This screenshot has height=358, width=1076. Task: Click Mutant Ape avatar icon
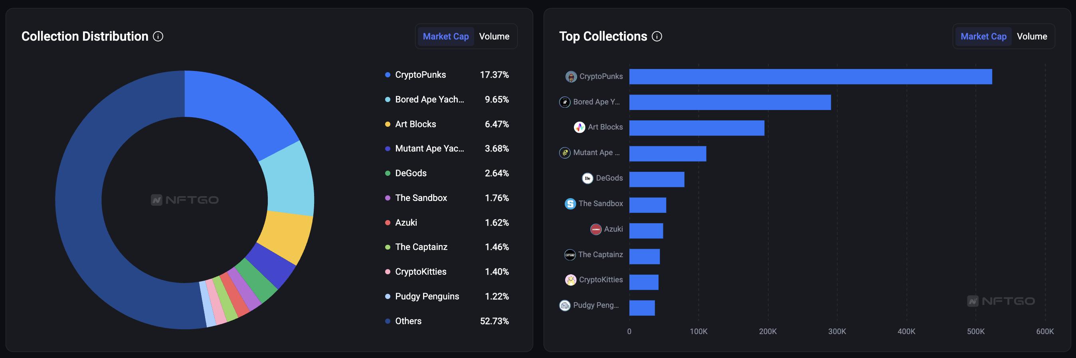(564, 153)
